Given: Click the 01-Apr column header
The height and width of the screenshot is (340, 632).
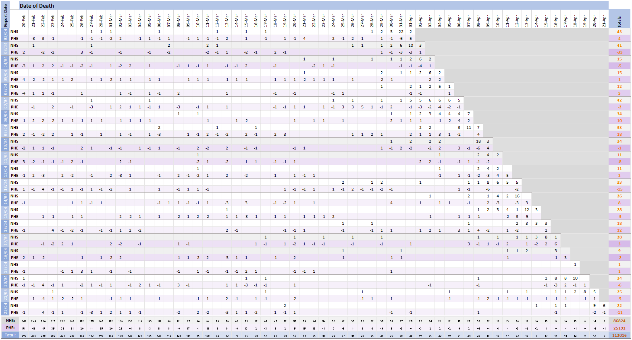Looking at the screenshot, I should (x=411, y=21).
